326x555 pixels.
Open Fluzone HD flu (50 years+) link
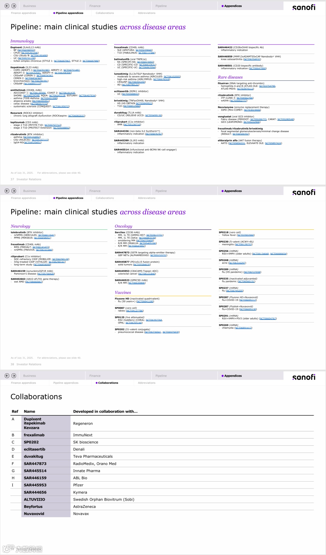click(x=145, y=301)
